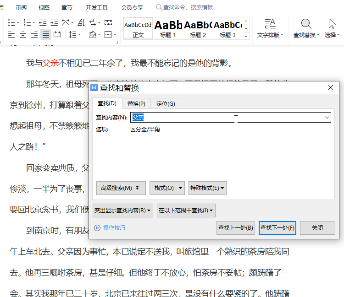Click the numbered list icon
This screenshot has height=297, width=344.
tap(27, 22)
